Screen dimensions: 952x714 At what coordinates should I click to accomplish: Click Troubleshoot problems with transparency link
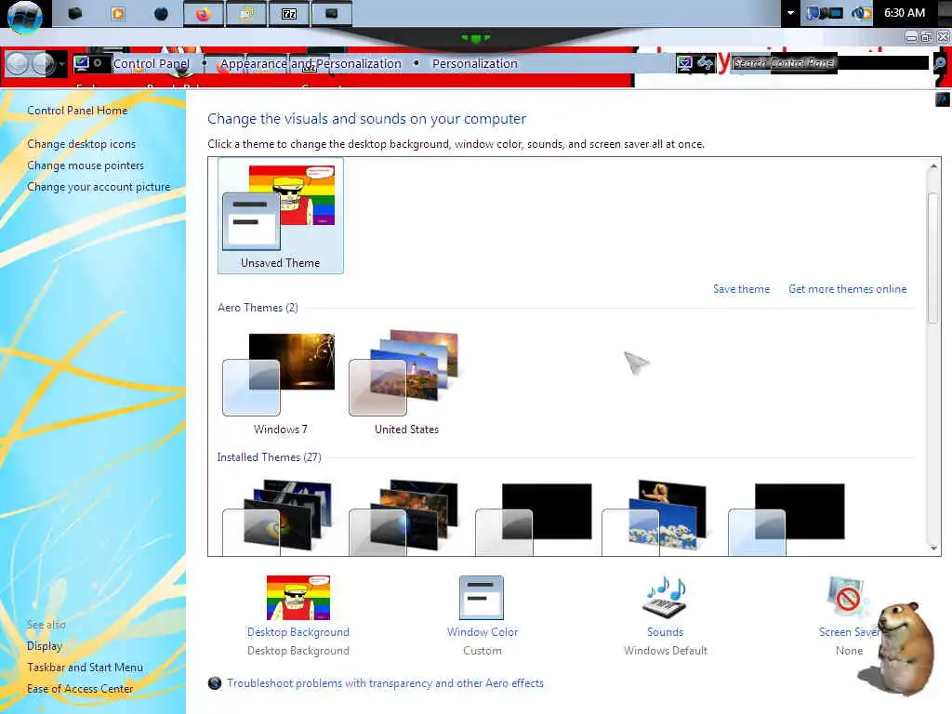click(x=385, y=683)
